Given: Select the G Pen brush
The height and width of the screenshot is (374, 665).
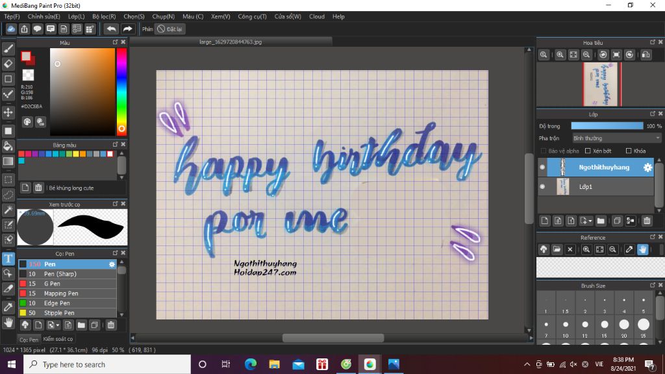Looking at the screenshot, I should coord(68,284).
